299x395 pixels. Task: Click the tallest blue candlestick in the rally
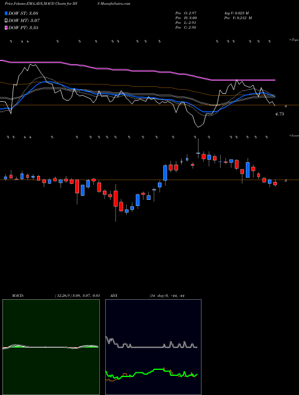(x=165, y=173)
